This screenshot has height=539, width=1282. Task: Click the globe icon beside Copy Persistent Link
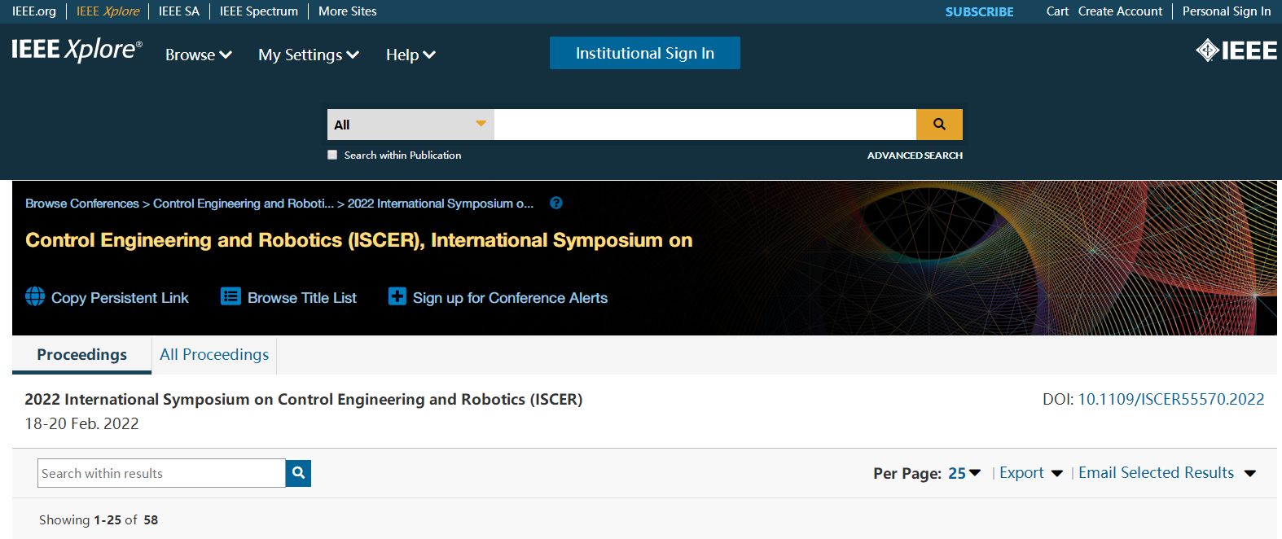click(35, 296)
